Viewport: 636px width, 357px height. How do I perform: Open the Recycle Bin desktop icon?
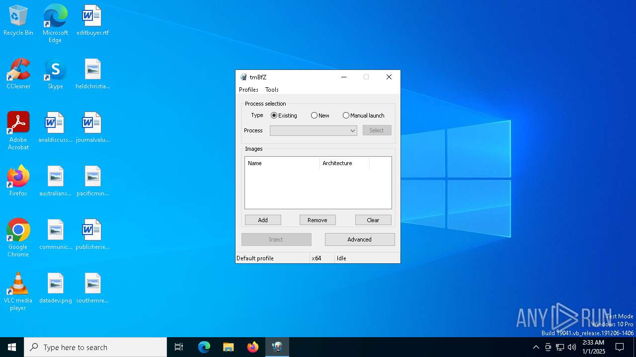coord(18,21)
